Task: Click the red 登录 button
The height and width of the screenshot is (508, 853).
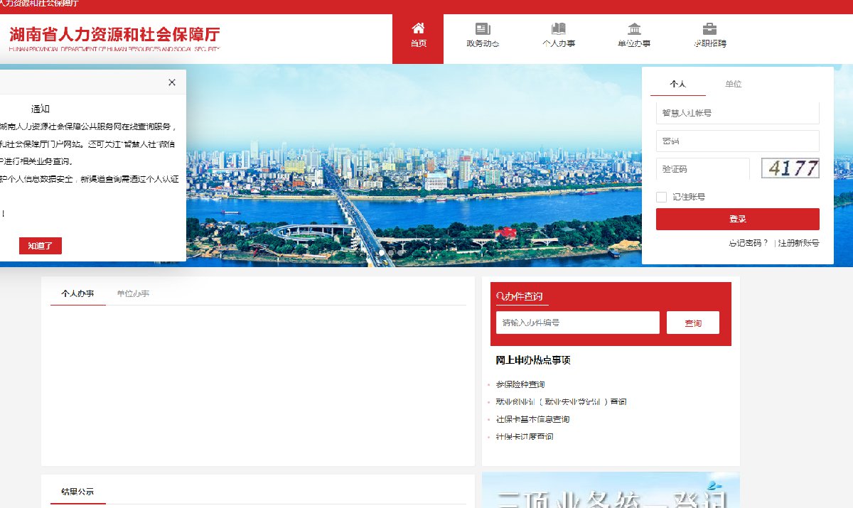Action: tap(738, 219)
